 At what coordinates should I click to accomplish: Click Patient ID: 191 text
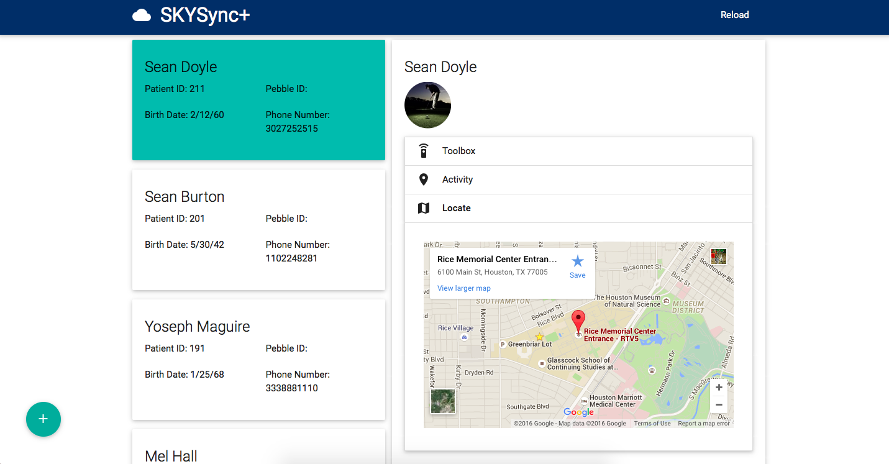175,348
